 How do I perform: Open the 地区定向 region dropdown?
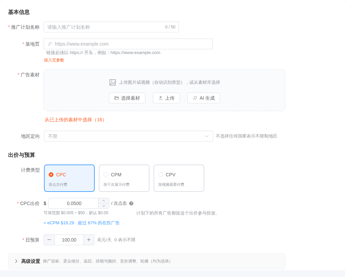(129, 136)
